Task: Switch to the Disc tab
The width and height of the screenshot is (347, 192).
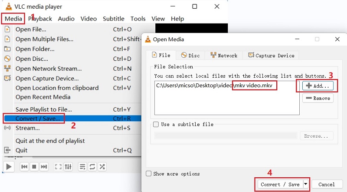Action: tap(190, 56)
